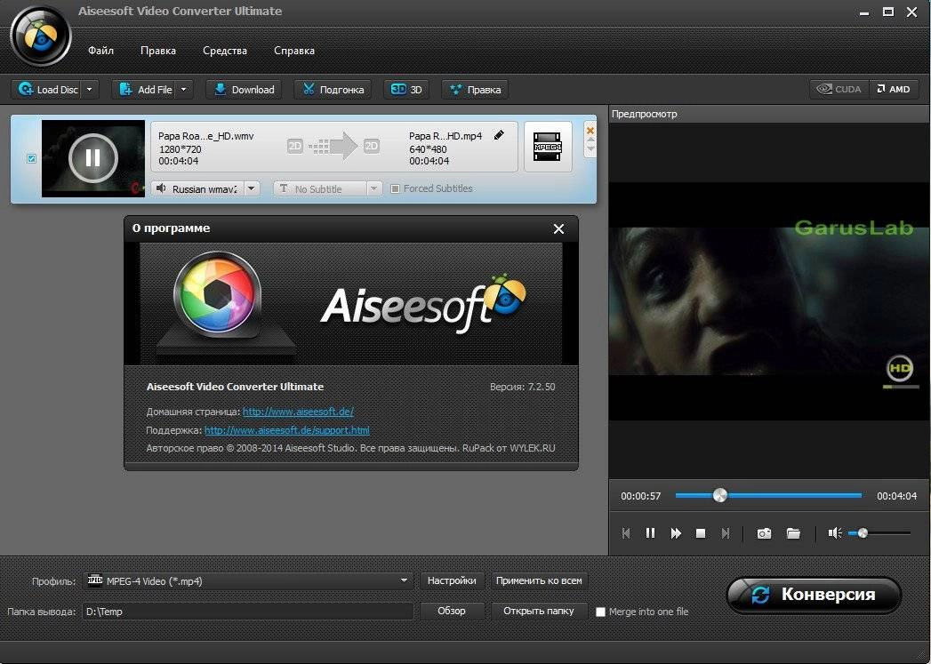This screenshot has width=931, height=664.
Task: Pause playback on the file thumbnail
Action: coord(92,158)
